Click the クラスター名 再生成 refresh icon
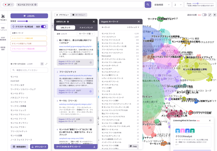This screenshot has width=217, height=151. click(x=13, y=27)
